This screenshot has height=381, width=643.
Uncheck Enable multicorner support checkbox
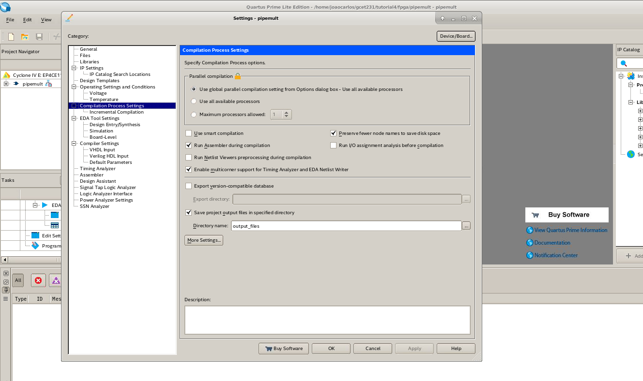189,170
